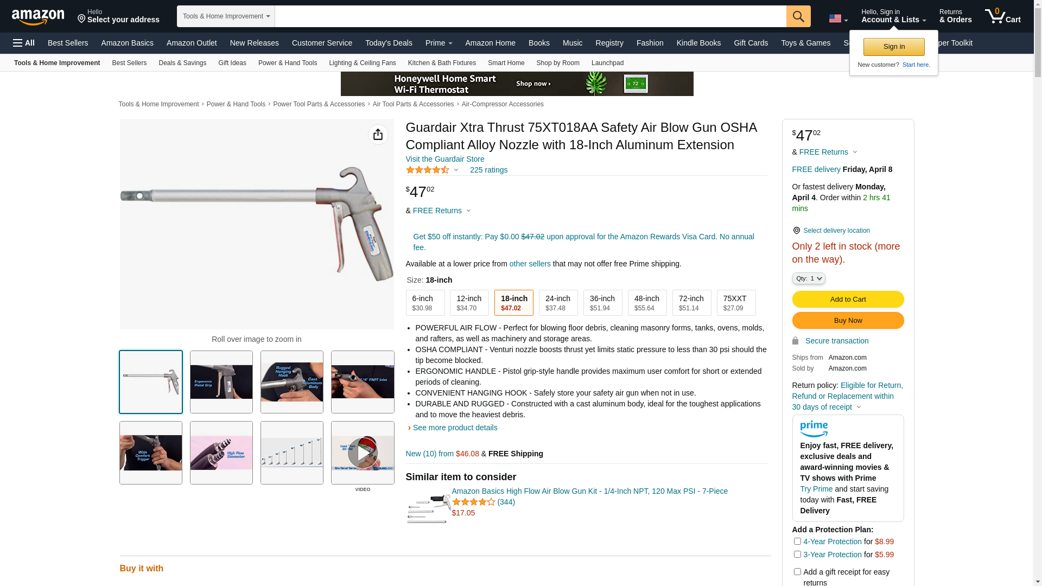The height and width of the screenshot is (586, 1042).
Task: Open the All hamburger menu
Action: [24, 43]
